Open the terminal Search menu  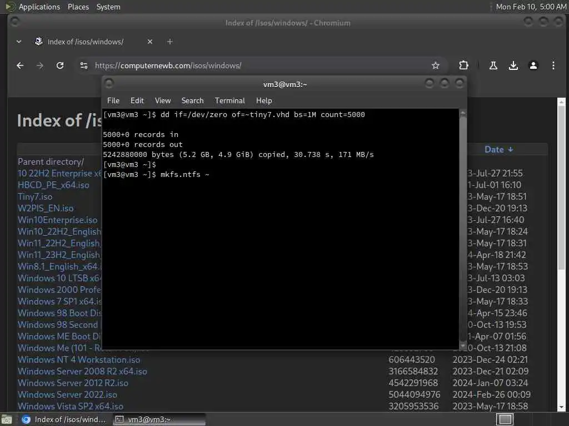(x=192, y=101)
